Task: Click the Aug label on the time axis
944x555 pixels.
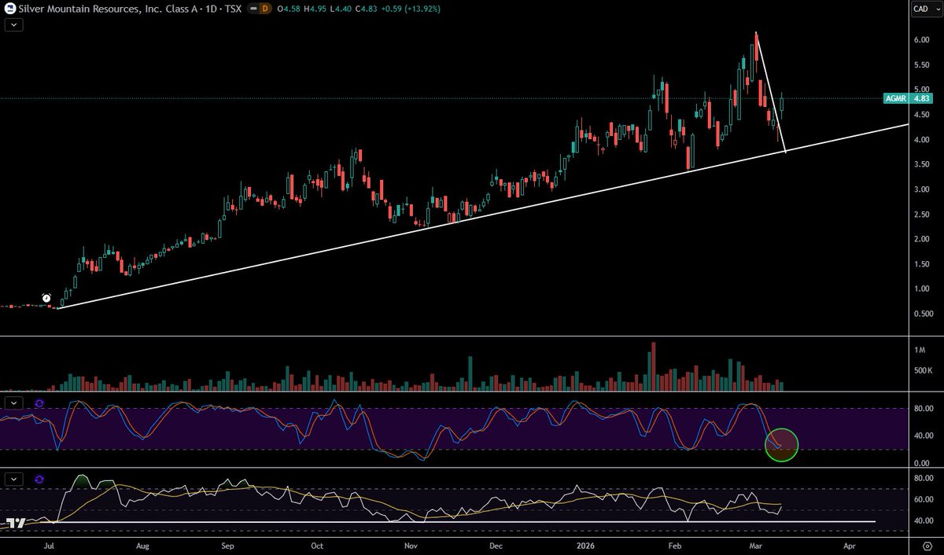Action: (x=142, y=544)
